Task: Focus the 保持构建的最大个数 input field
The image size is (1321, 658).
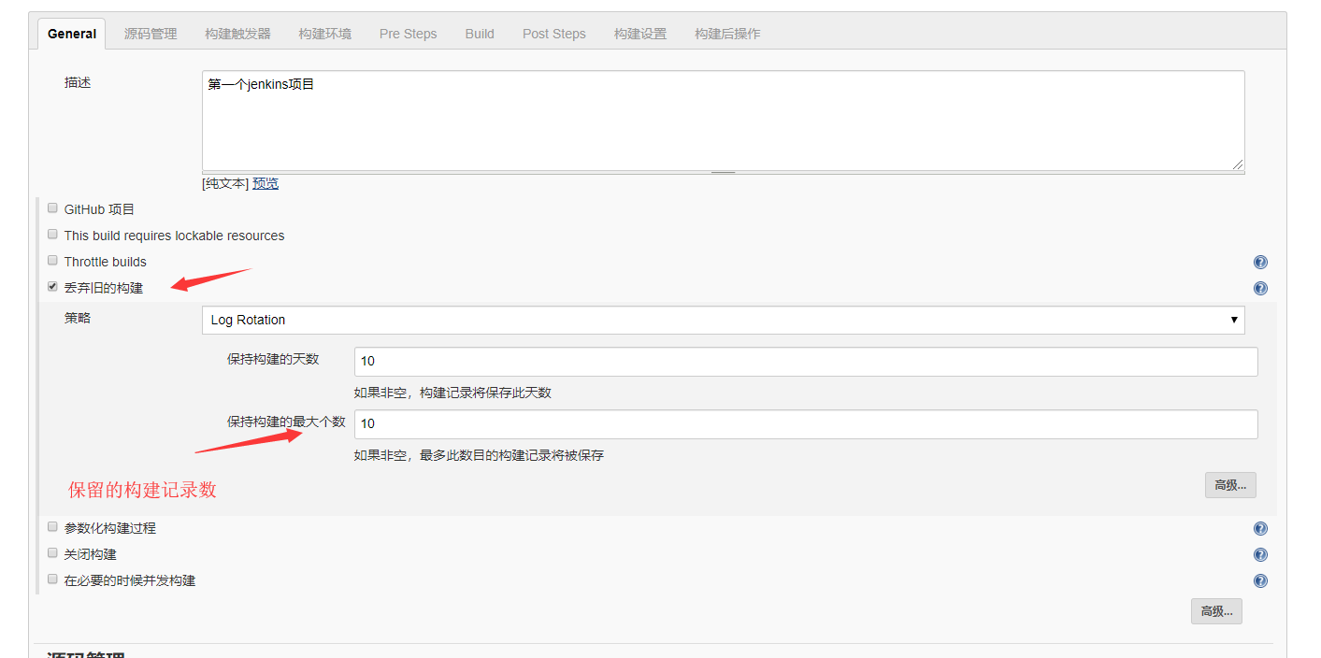Action: (x=806, y=423)
